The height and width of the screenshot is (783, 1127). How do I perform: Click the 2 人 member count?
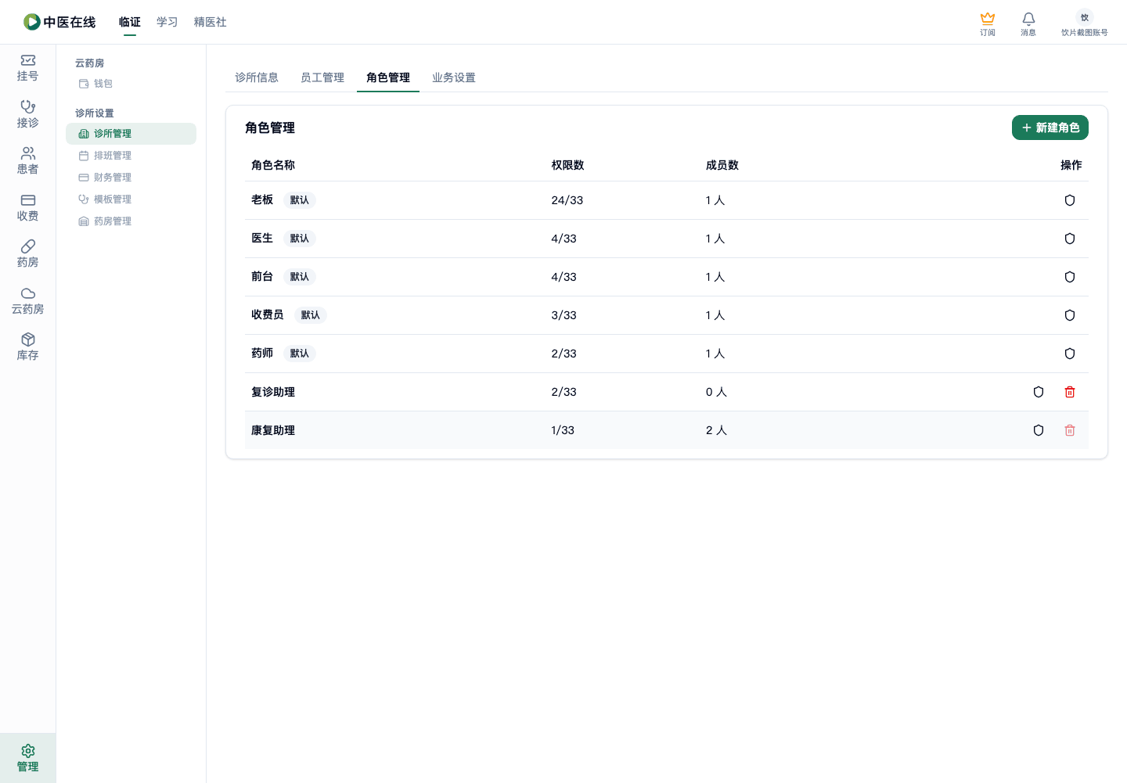click(716, 430)
